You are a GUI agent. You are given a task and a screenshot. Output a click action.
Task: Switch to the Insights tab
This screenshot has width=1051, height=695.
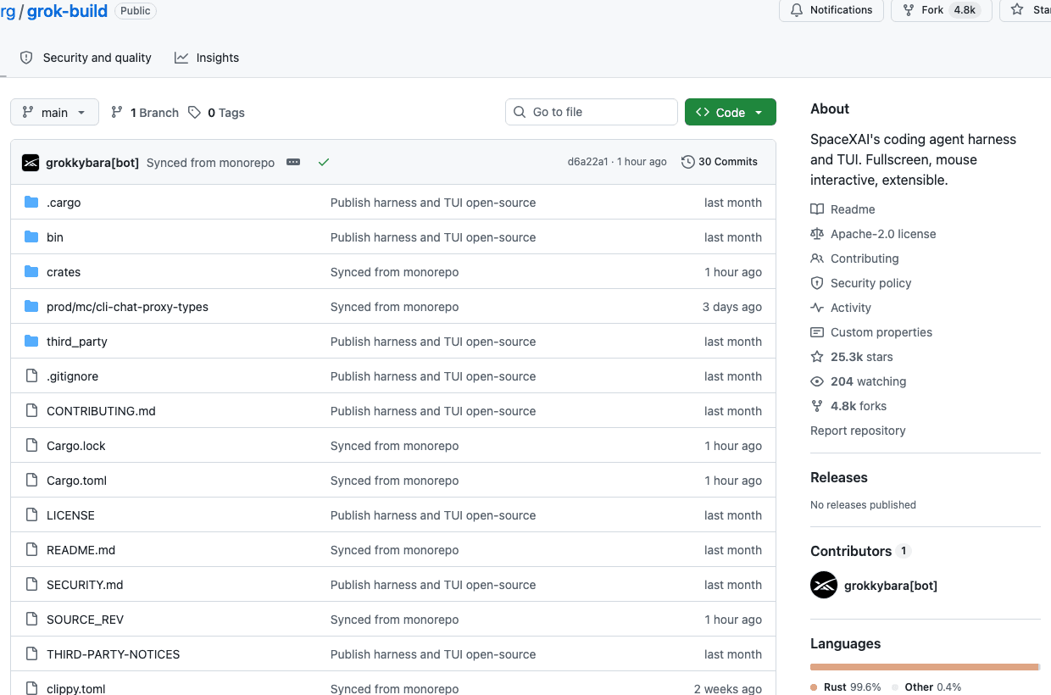(x=207, y=58)
